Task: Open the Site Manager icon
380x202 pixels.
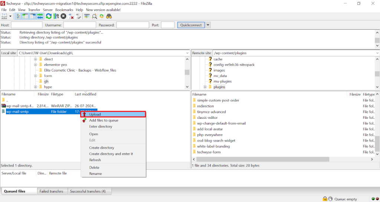Action: click(4, 16)
